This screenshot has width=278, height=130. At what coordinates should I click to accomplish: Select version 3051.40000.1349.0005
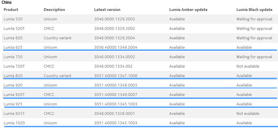click(116, 85)
